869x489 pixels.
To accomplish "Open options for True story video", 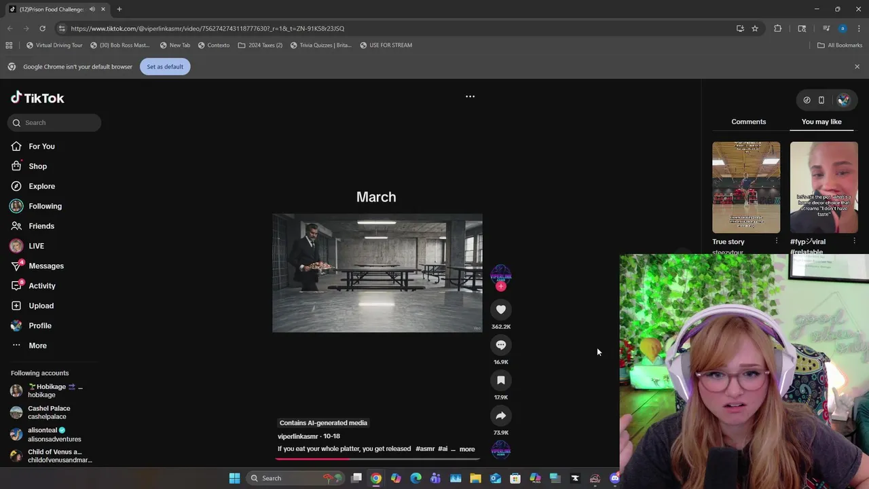I will pyautogui.click(x=777, y=241).
